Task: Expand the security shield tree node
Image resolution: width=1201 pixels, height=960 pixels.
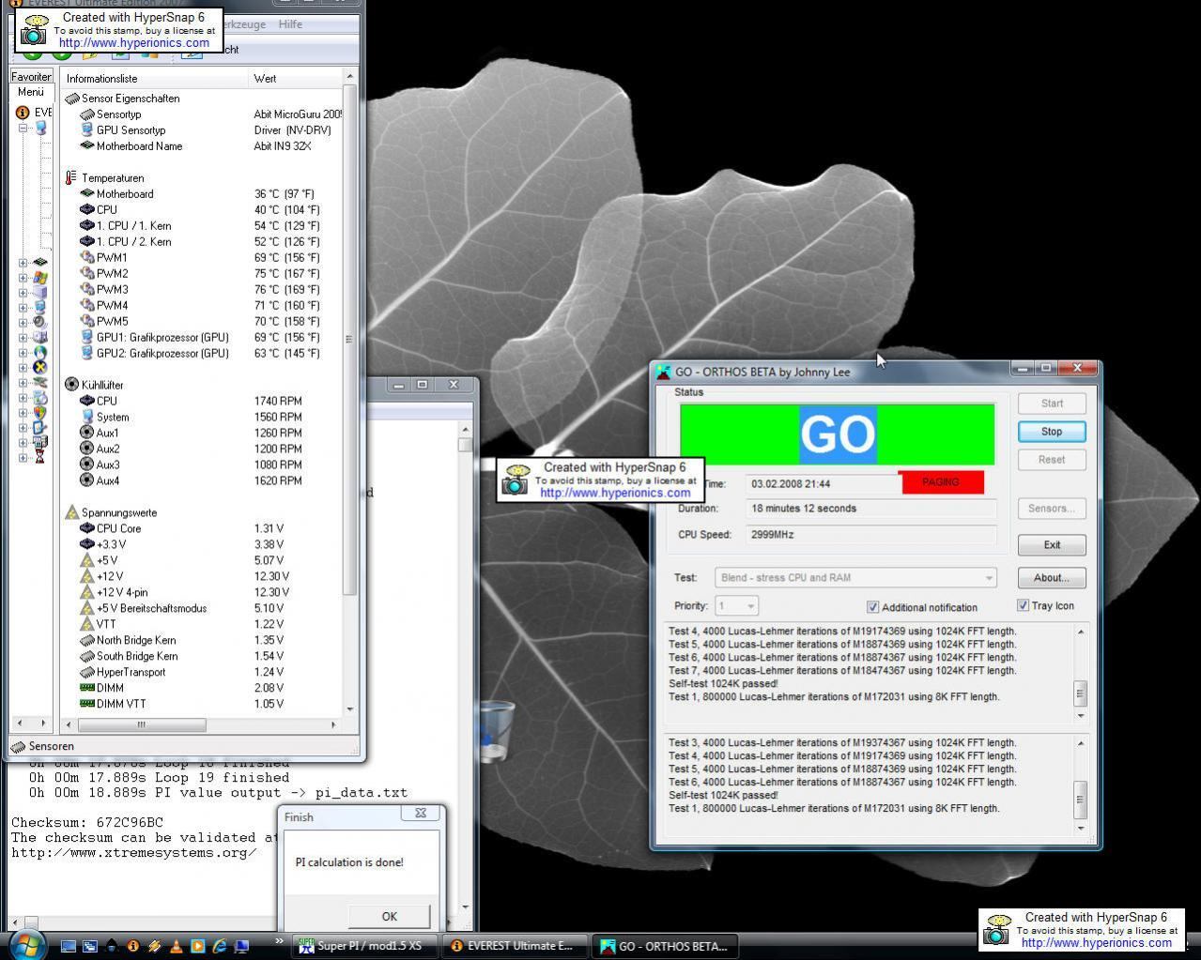Action: [x=23, y=412]
